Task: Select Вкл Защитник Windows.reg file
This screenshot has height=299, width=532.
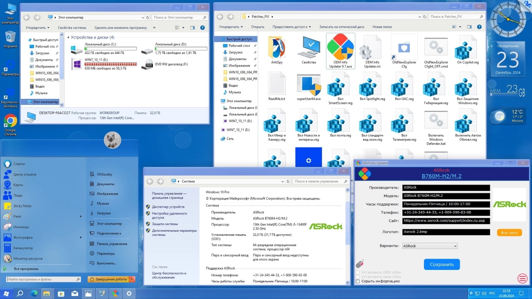Action: [468, 88]
